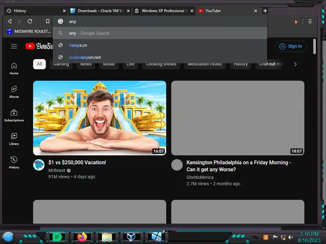
Task: Open the browser profile avatar
Action: click(x=296, y=21)
